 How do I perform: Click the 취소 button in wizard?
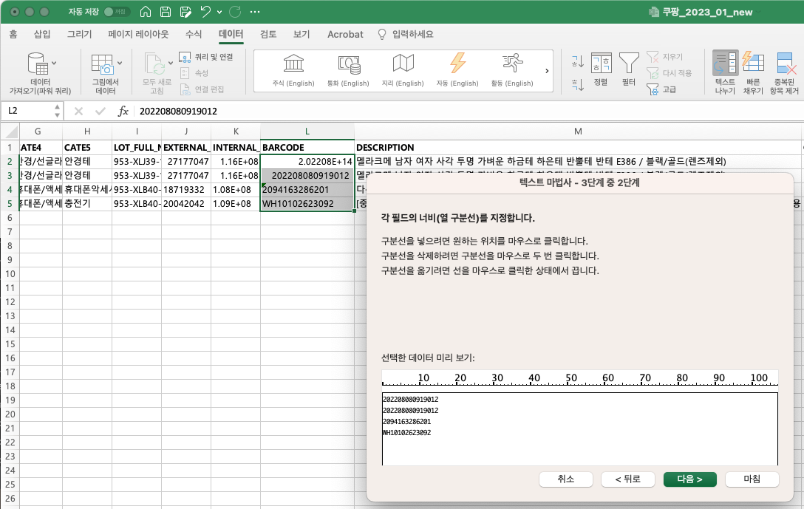click(x=566, y=479)
